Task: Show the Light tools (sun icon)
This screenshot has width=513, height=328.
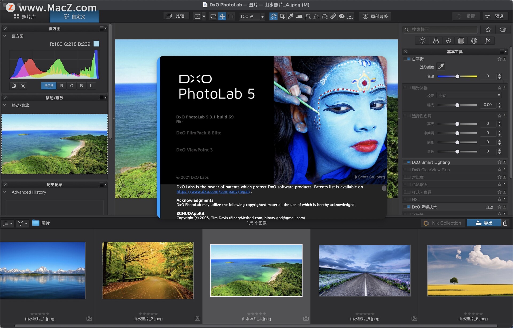Action: tap(422, 41)
